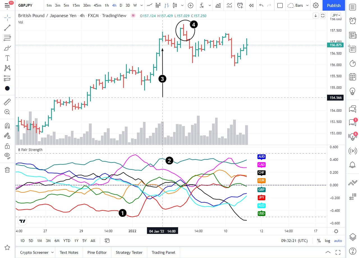Switch to daily D timeframe
The width and height of the screenshot is (359, 258).
tap(121, 5)
